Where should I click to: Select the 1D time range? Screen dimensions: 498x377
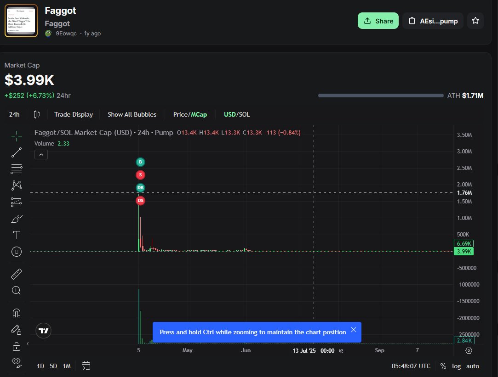[40, 366]
